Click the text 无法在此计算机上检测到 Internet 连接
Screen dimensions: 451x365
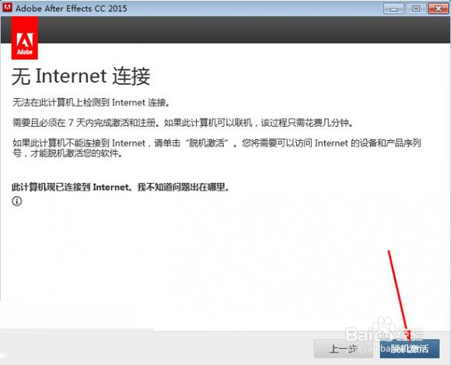pos(91,103)
